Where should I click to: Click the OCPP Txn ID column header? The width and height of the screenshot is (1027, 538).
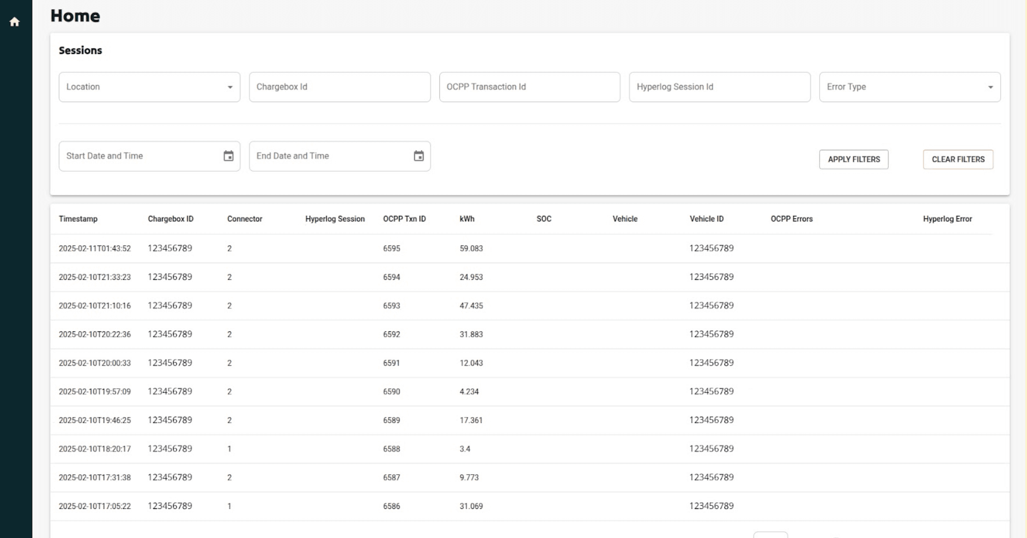pyautogui.click(x=404, y=219)
